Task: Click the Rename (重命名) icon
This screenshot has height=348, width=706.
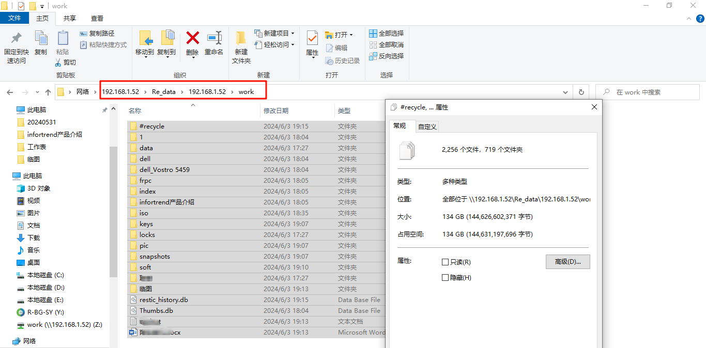Action: pos(214,44)
